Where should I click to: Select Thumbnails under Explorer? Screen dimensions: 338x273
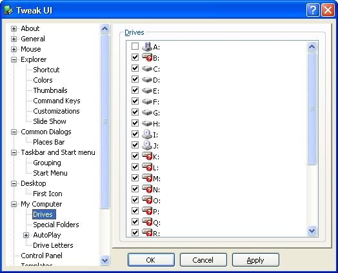click(x=50, y=90)
